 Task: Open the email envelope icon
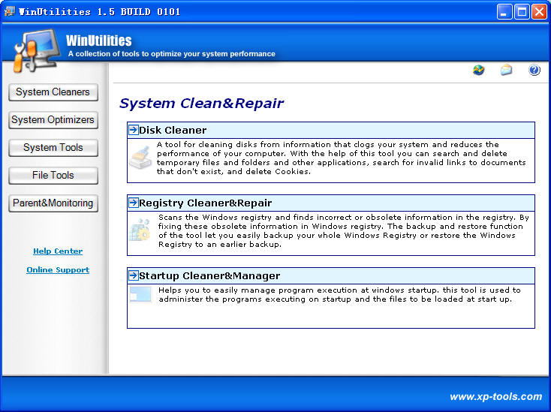click(506, 70)
